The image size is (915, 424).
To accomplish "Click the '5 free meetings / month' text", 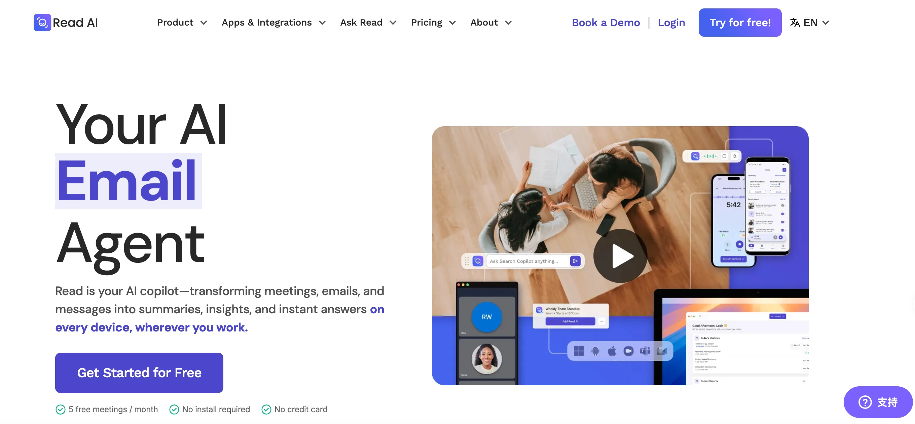I will [113, 409].
